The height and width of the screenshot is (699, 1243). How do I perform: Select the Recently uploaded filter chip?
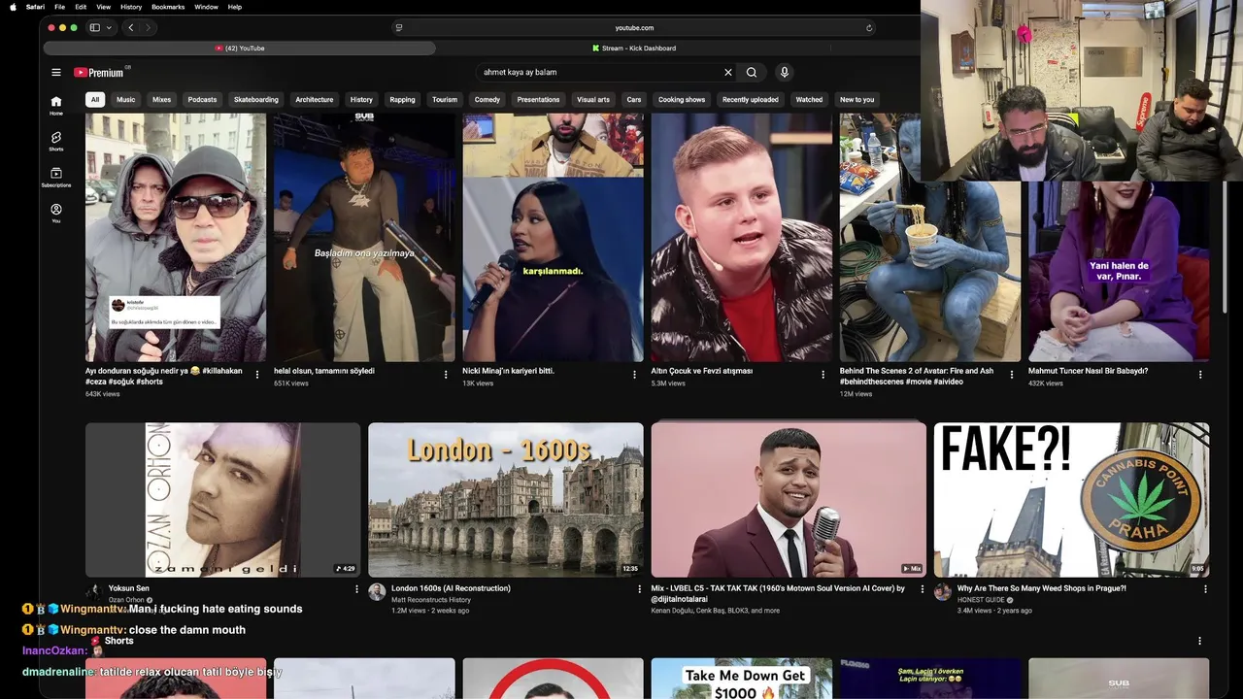[751, 99]
